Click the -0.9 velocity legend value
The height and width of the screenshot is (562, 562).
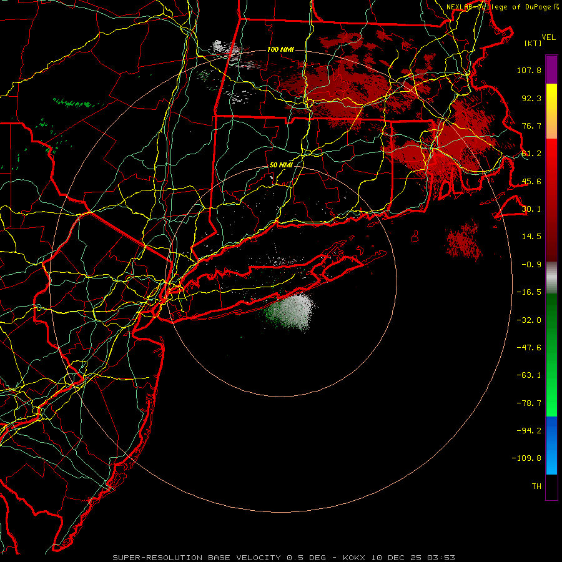click(x=531, y=265)
